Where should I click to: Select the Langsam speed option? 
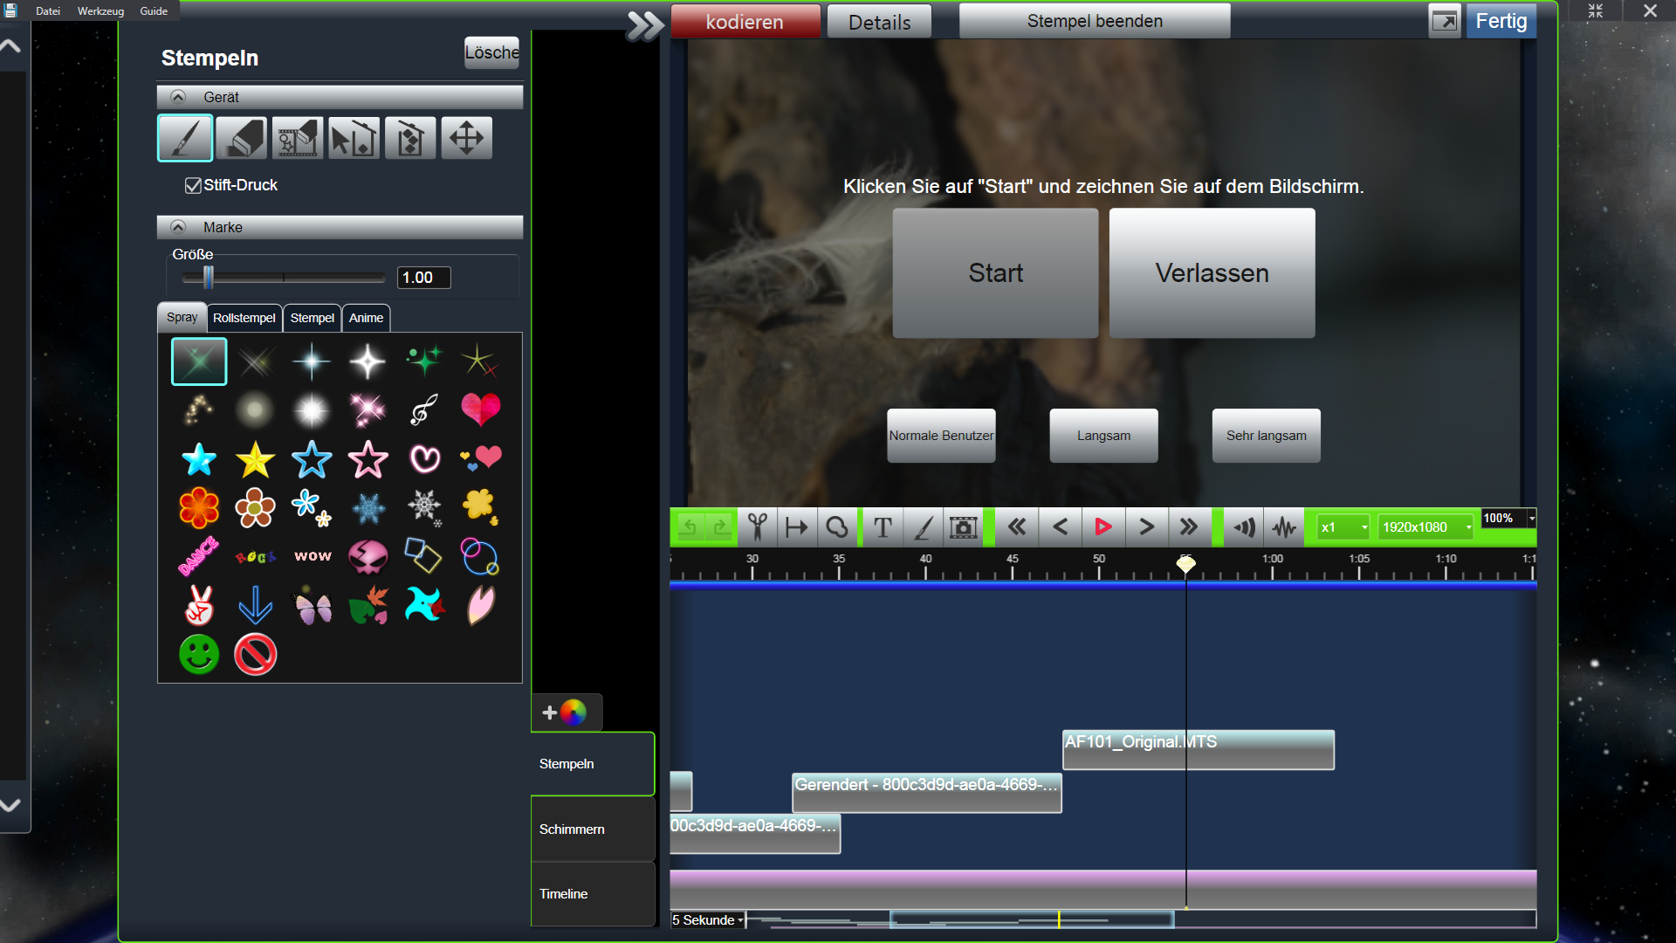tap(1103, 436)
